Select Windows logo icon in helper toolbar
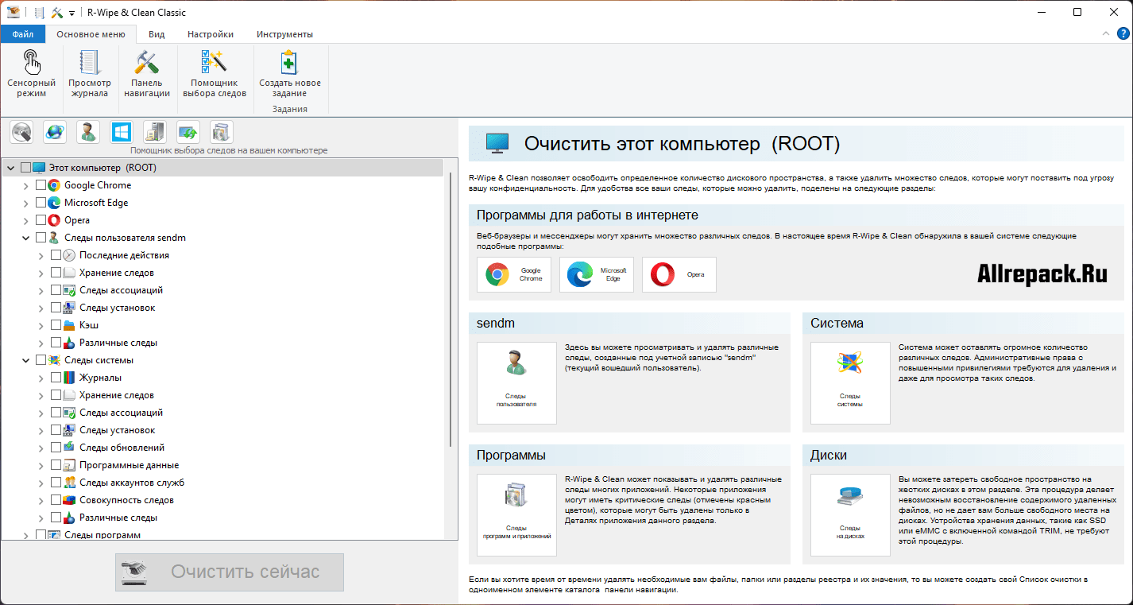The height and width of the screenshot is (605, 1133). pos(121,131)
